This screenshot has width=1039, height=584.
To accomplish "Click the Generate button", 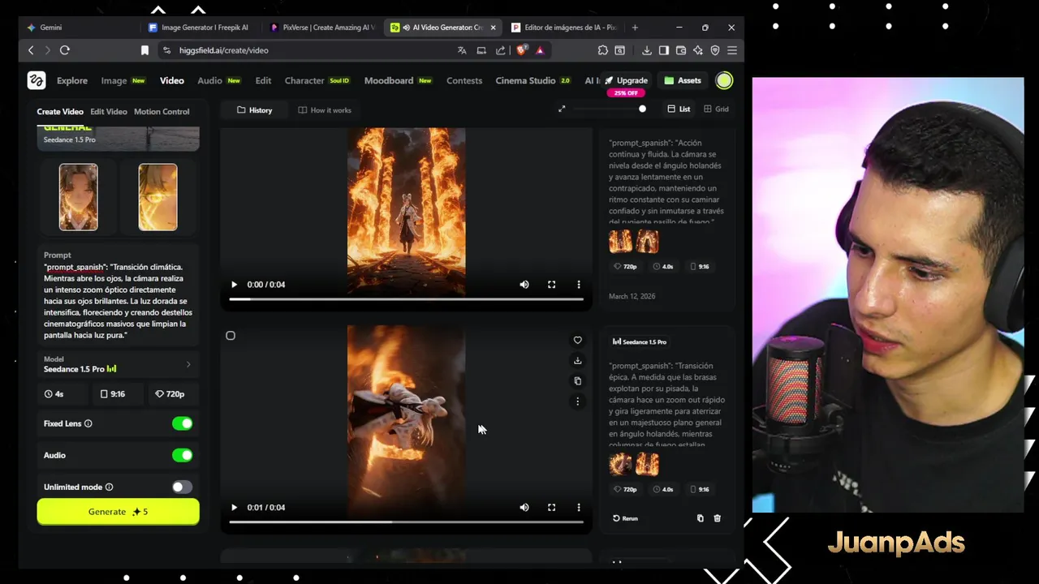I will point(118,512).
